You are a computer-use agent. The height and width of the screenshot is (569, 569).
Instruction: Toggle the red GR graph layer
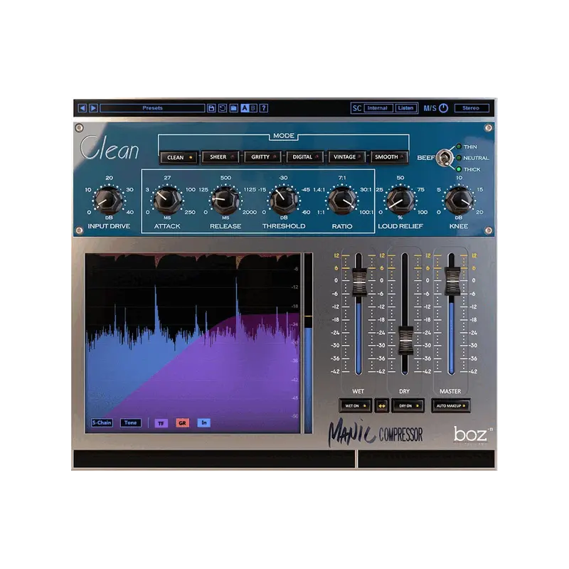click(183, 423)
